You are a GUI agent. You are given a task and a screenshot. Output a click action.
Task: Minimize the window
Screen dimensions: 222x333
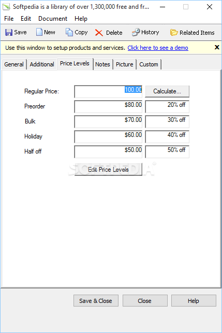pos(162,7)
